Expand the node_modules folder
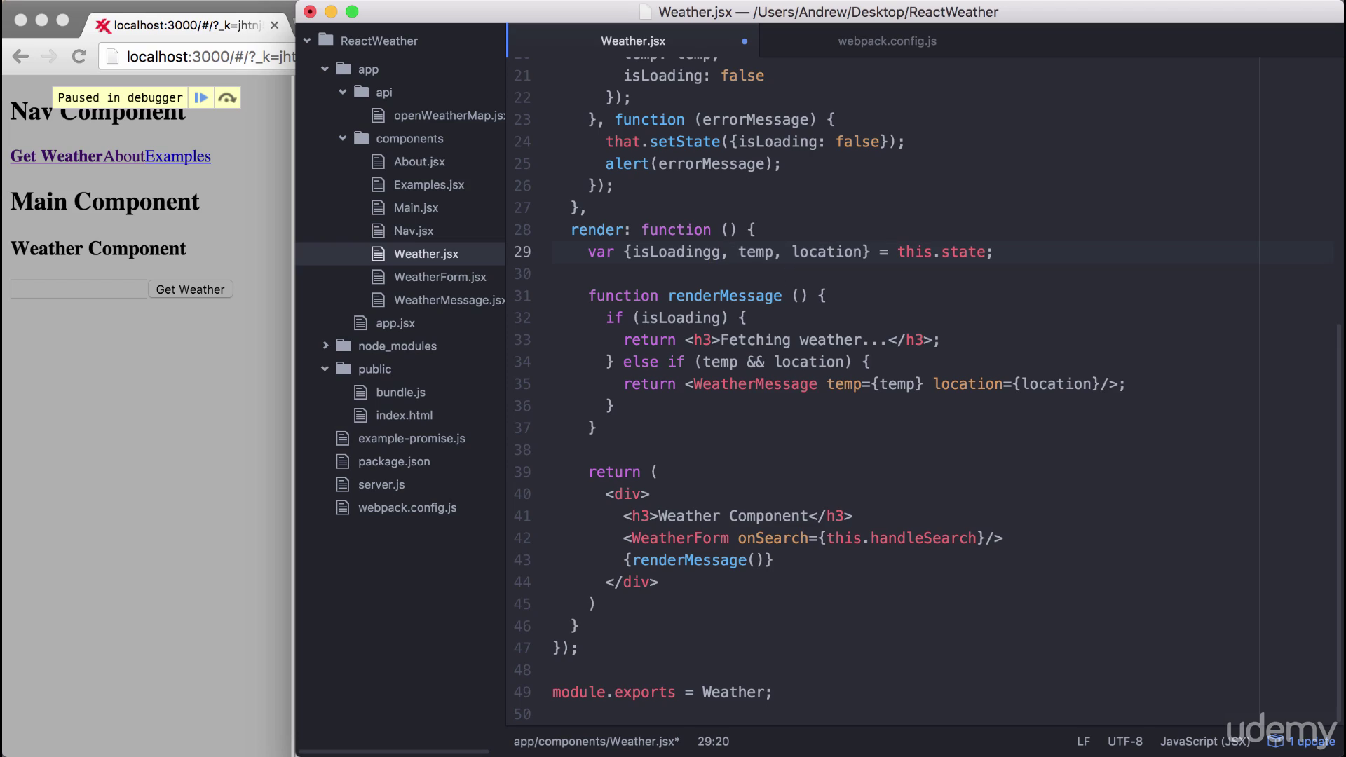The image size is (1346, 757). pyautogui.click(x=325, y=346)
